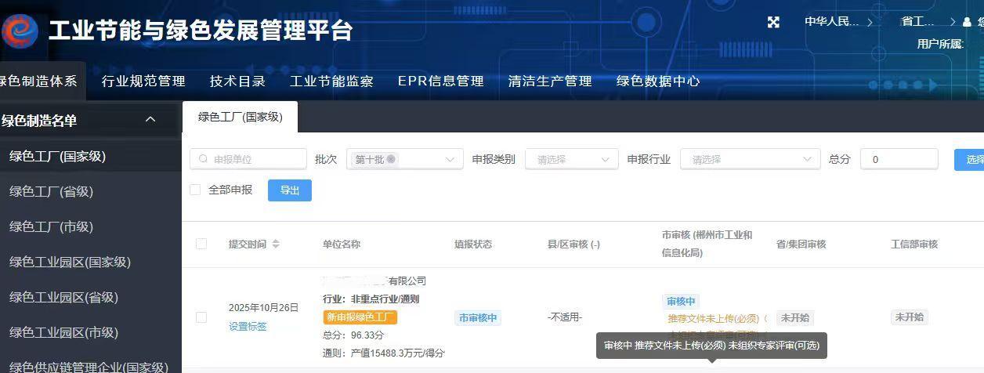
Task: Click the blue 选择 button
Action: point(969,159)
